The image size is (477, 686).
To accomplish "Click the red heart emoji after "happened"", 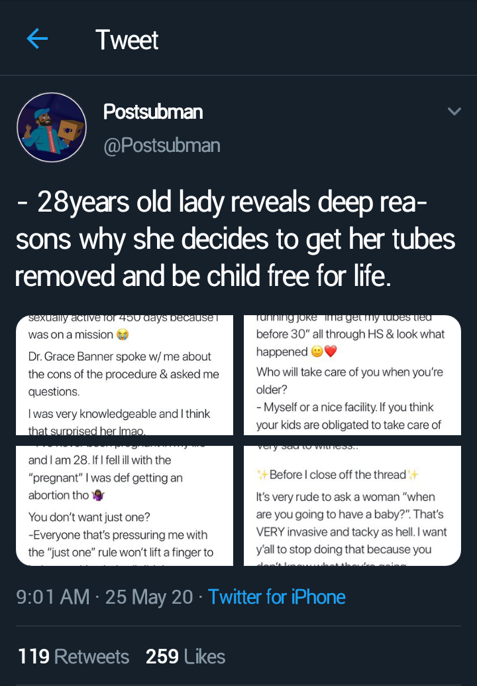I will [331, 352].
